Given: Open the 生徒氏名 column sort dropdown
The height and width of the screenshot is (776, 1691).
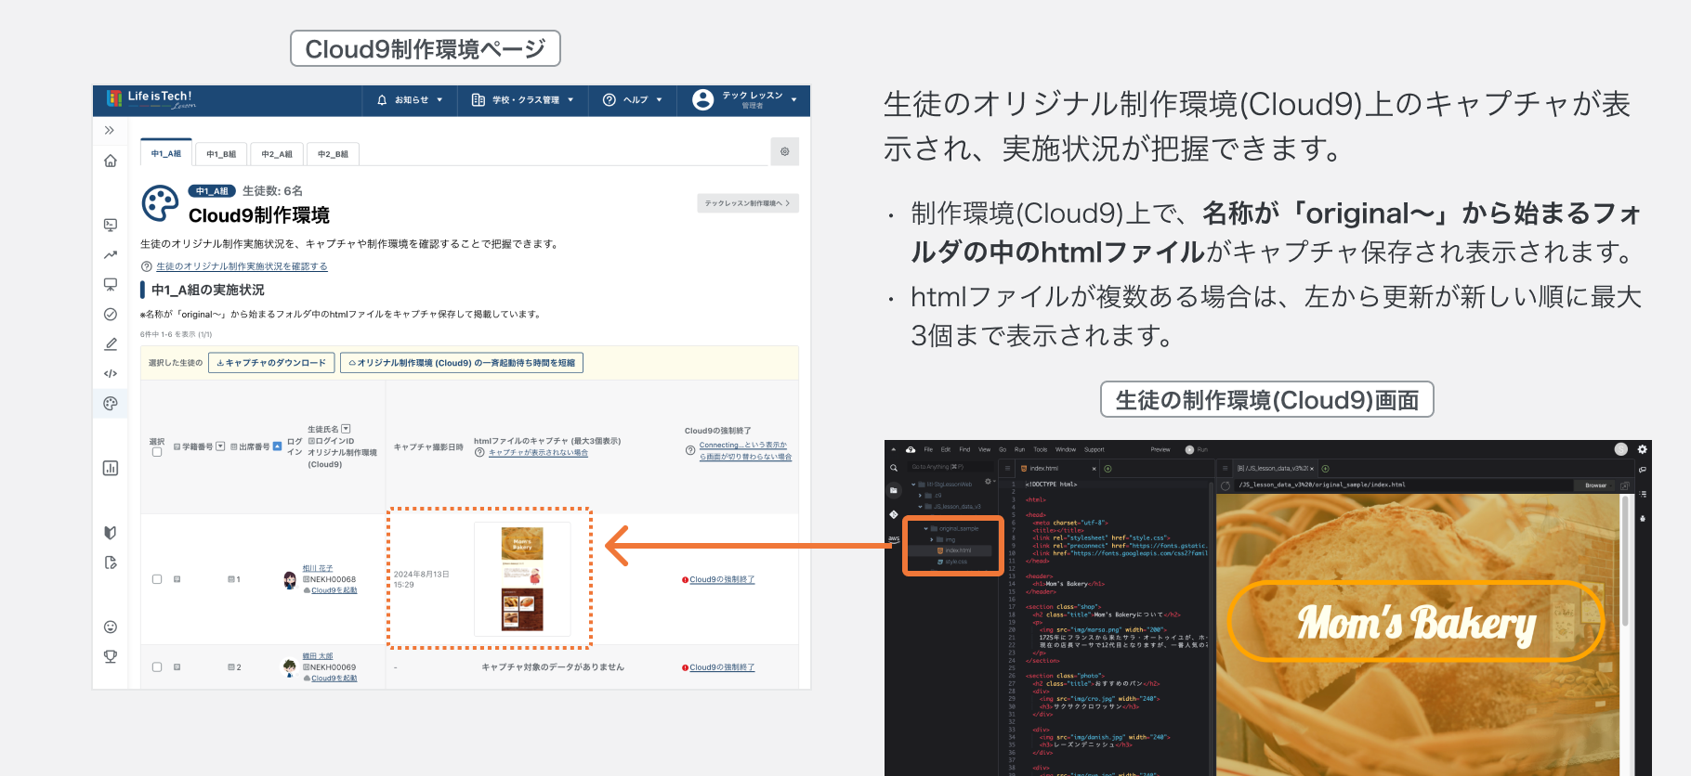Looking at the screenshot, I should [346, 429].
